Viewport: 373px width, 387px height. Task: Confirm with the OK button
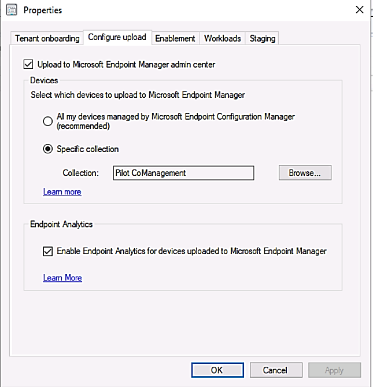coord(217,370)
